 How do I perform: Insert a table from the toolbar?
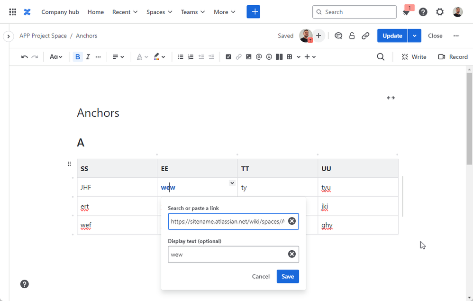click(289, 57)
